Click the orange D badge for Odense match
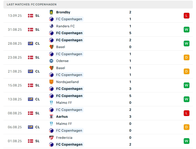 pos(187,57)
